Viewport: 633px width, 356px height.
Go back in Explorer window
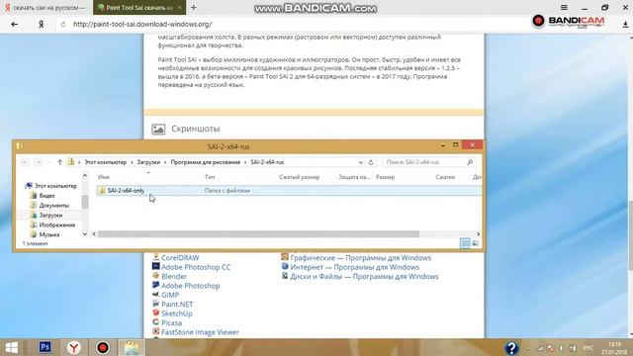pyautogui.click(x=25, y=162)
